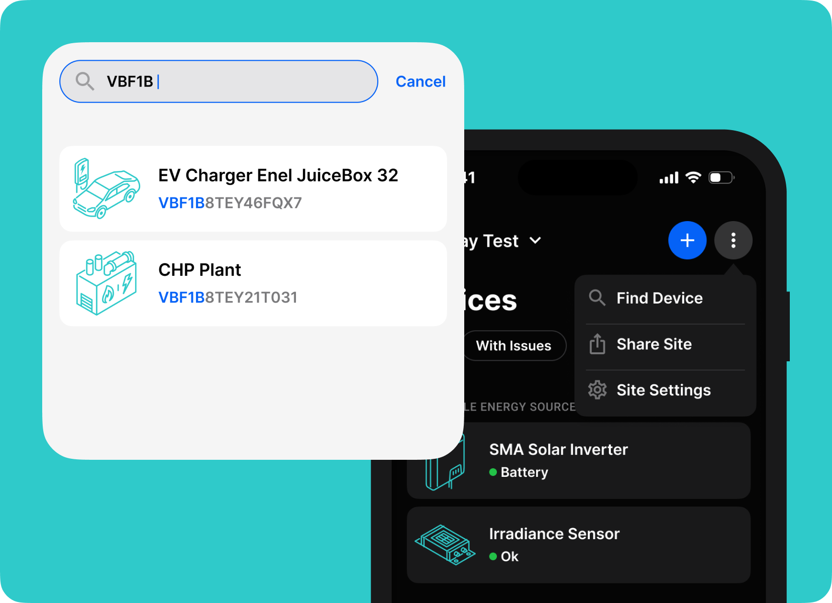Click the Site Settings gear icon
The width and height of the screenshot is (832, 603).
[x=597, y=390]
